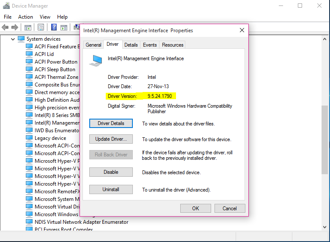Select the High Definition Audio entry
The width and height of the screenshot is (330, 242).
click(57, 100)
